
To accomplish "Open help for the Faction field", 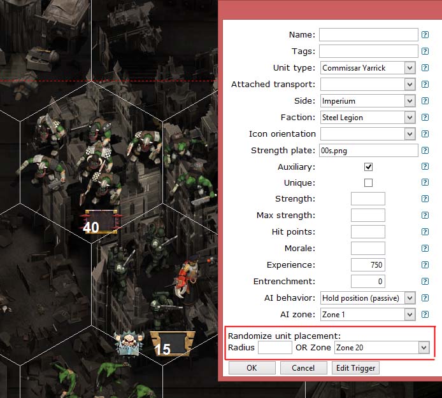I will 425,118.
